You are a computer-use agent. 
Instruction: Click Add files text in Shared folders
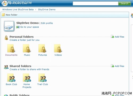pos(119,66)
